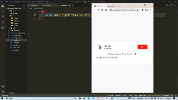Open the Chrome icon in taskbar

point(107,98)
